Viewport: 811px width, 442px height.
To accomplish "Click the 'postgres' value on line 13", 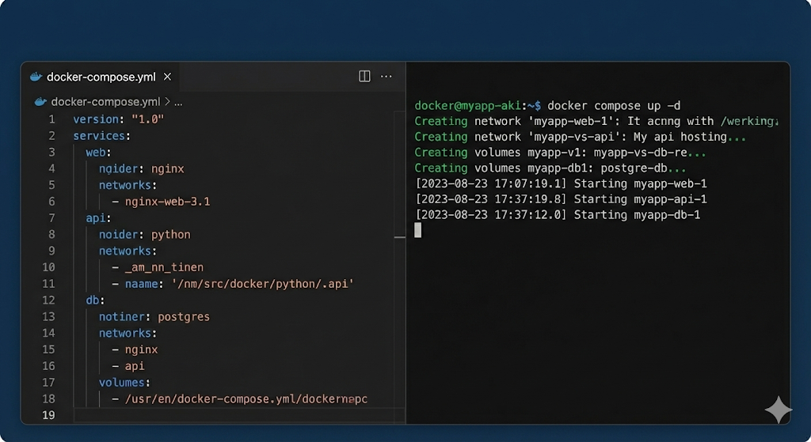I will point(183,317).
